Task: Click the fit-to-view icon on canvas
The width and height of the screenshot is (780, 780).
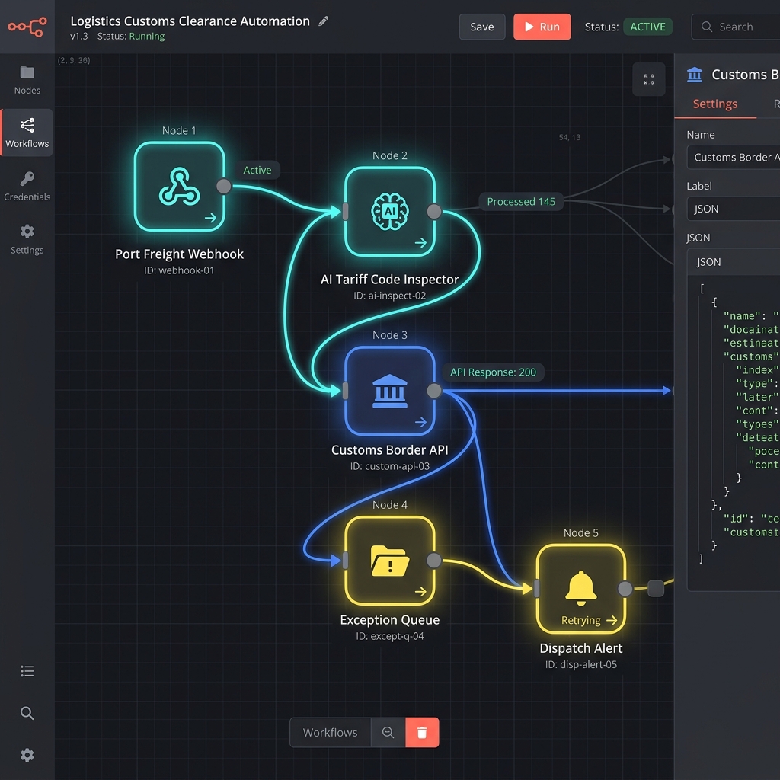Action: (649, 79)
